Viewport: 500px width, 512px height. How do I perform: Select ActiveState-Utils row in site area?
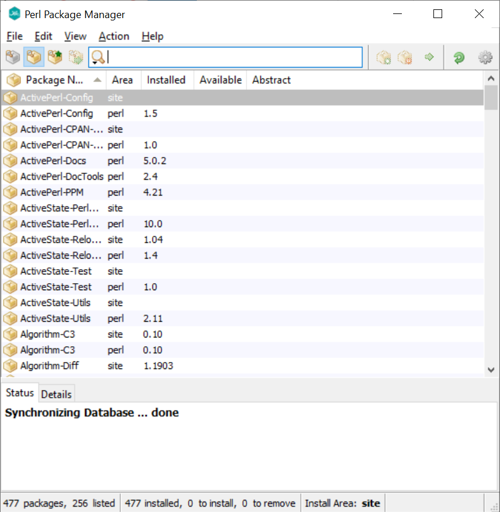pos(242,302)
